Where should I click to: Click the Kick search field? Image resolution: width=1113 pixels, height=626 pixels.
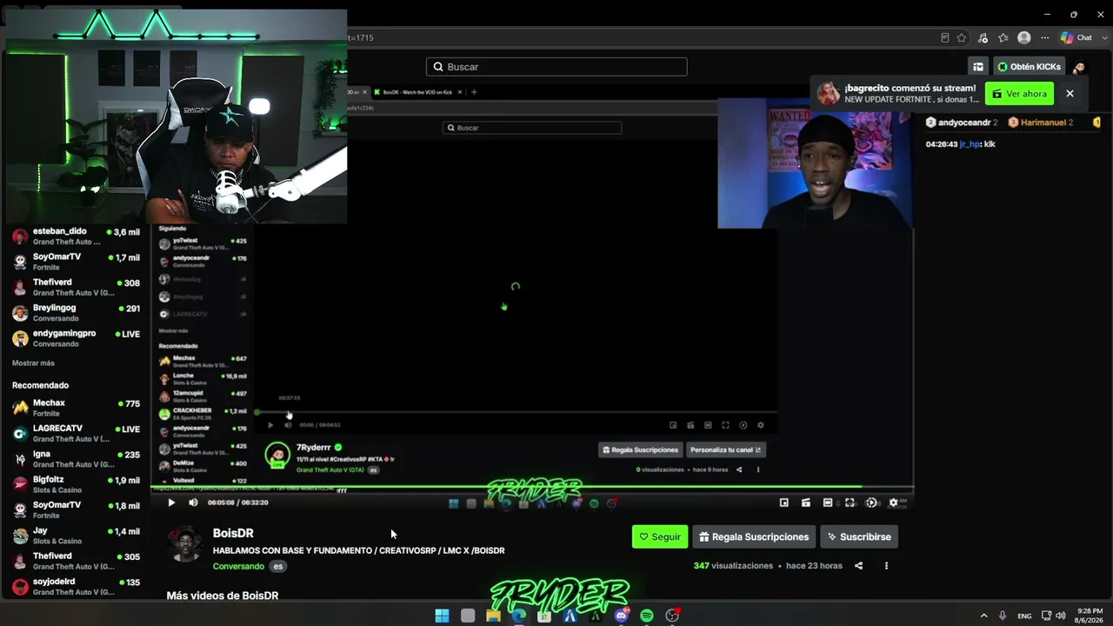tap(556, 67)
